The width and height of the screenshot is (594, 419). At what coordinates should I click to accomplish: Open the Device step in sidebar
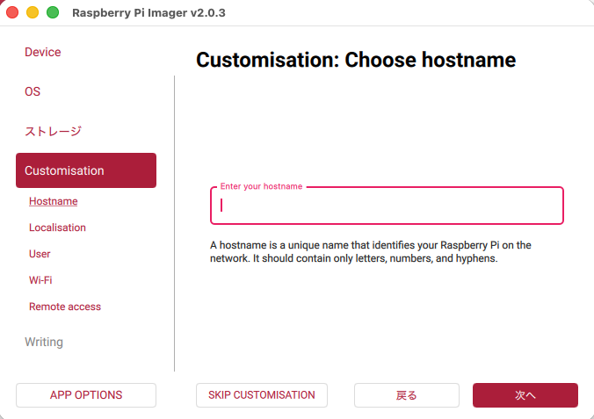43,53
